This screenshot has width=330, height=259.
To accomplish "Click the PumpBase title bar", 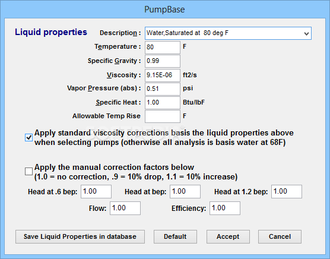I will point(164,10).
